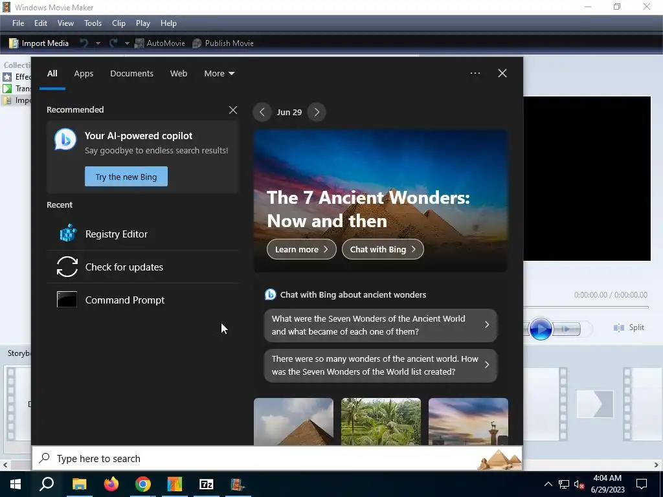Image resolution: width=663 pixels, height=497 pixels.
Task: Go to next day after Jun 29
Action: (x=317, y=112)
